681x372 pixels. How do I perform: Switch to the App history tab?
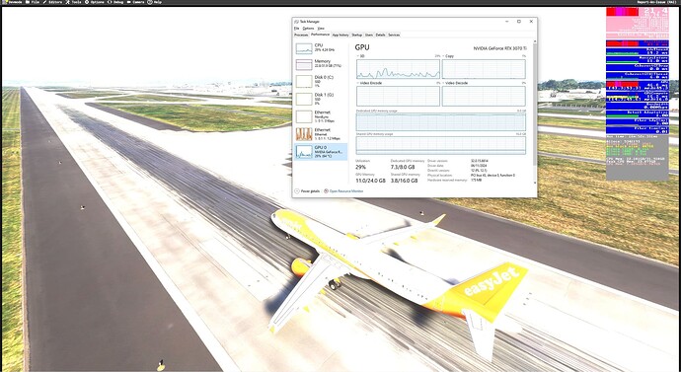coord(340,35)
